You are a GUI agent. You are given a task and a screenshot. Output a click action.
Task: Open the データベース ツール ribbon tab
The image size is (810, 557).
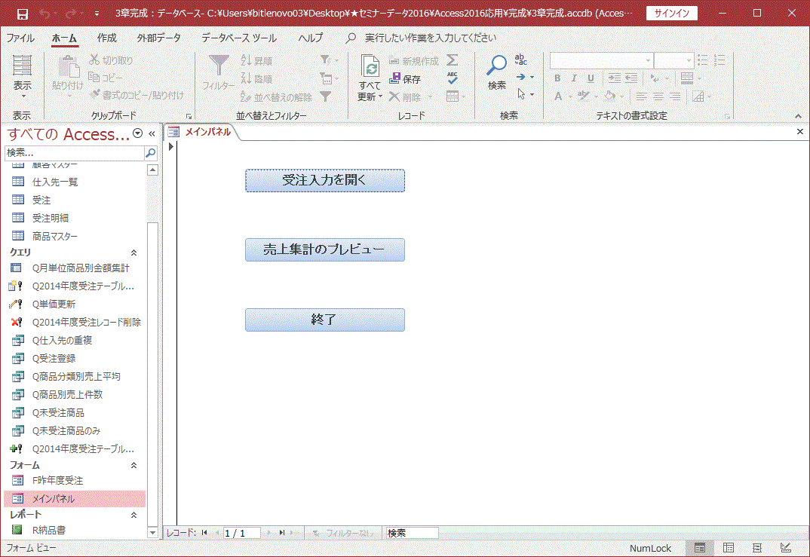(238, 38)
